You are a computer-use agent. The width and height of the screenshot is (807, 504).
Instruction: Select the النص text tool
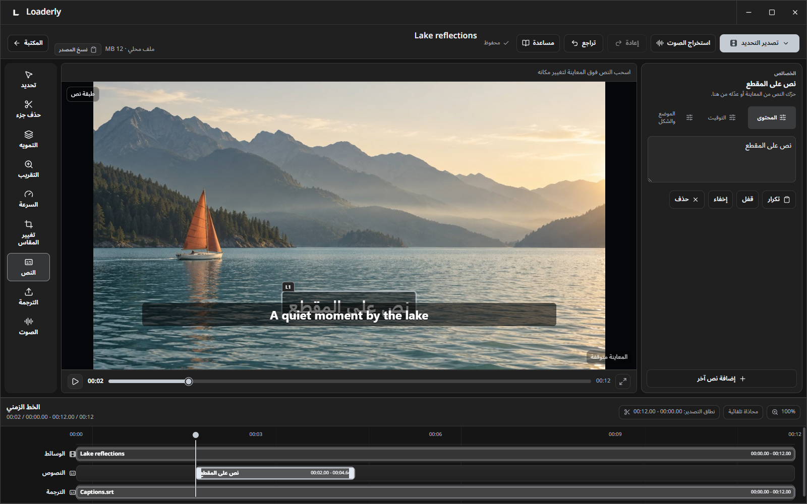pyautogui.click(x=28, y=267)
